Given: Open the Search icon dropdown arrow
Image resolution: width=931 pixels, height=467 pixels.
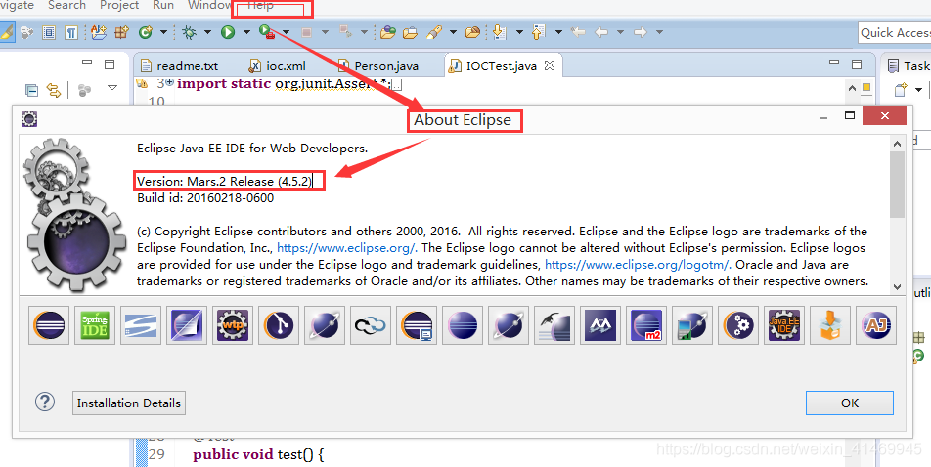Looking at the screenshot, I should pyautogui.click(x=453, y=32).
